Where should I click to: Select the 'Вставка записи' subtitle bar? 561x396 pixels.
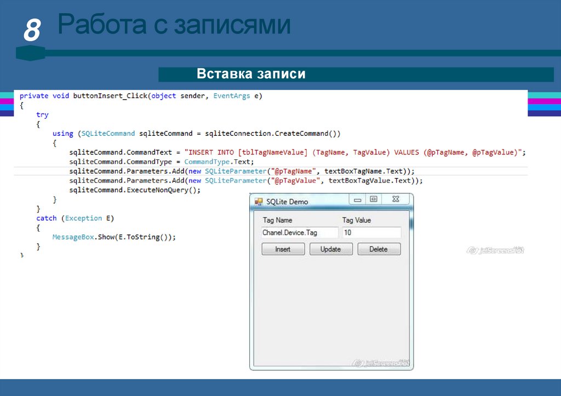coord(356,74)
